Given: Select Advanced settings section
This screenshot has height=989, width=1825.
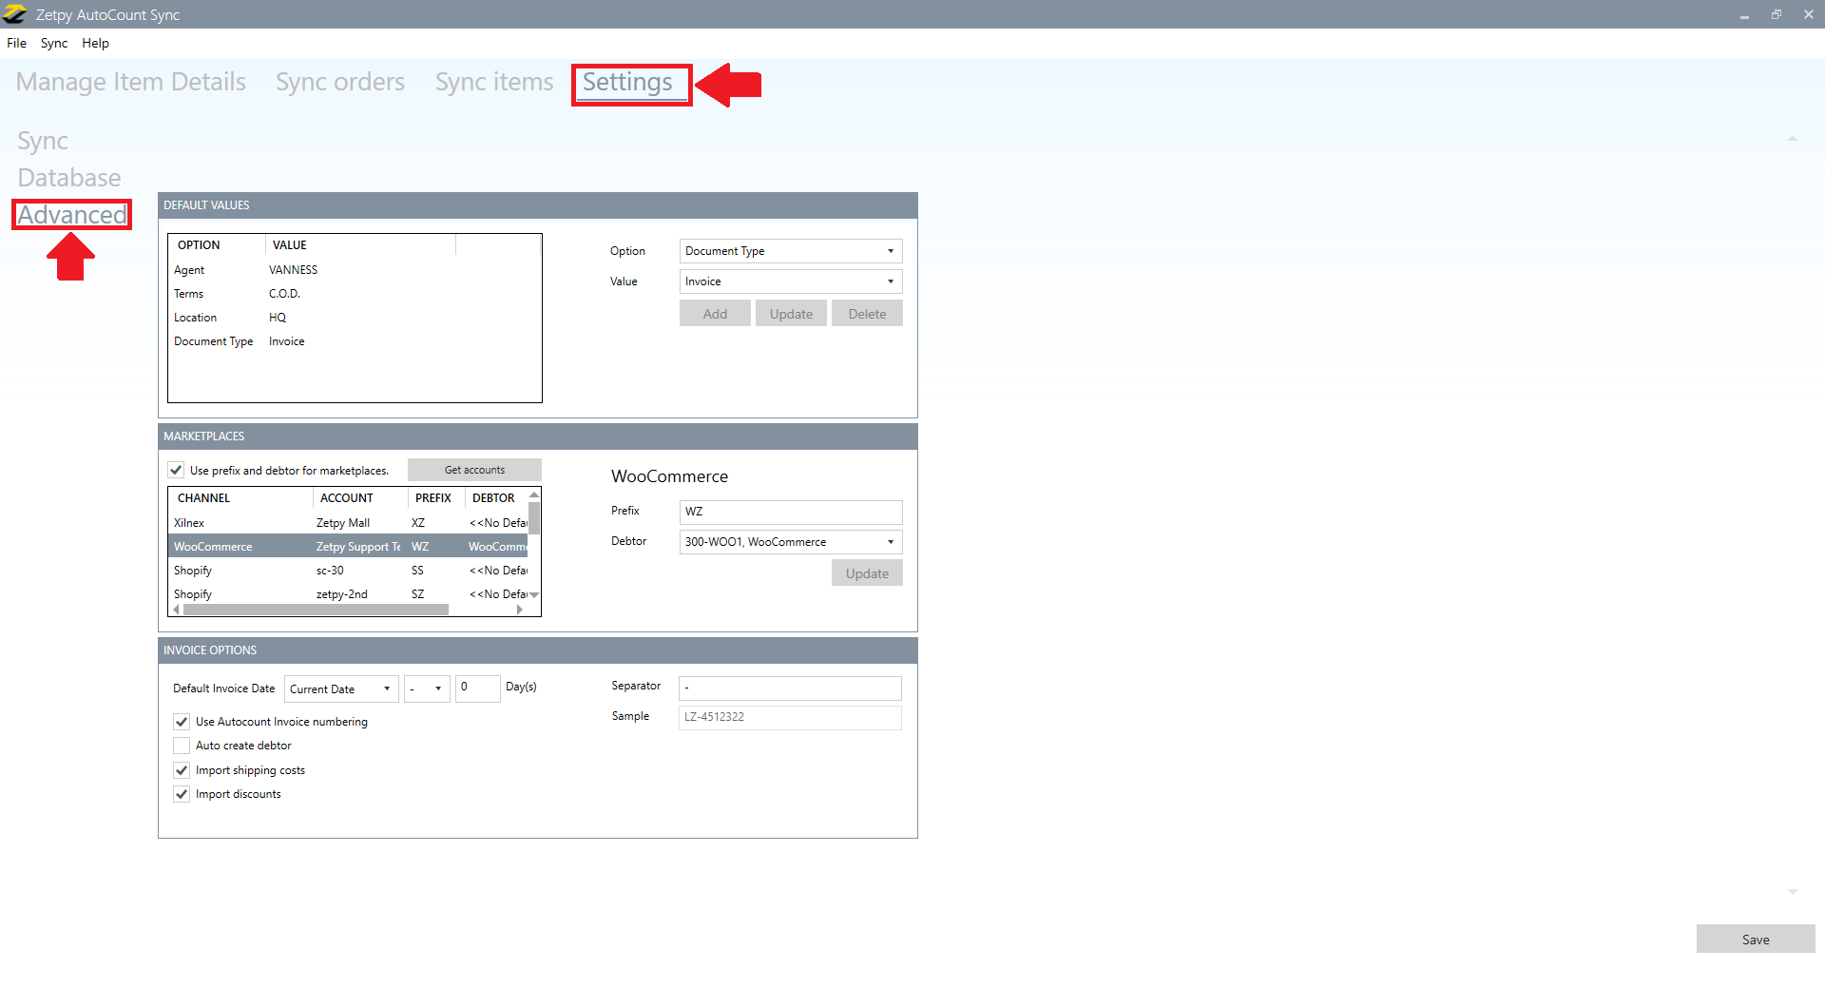Looking at the screenshot, I should click(72, 215).
